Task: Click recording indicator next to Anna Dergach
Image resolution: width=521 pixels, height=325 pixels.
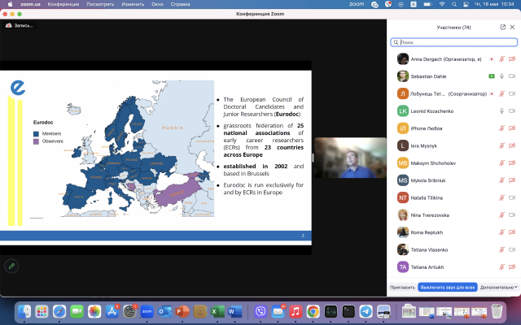Action: coord(492,59)
